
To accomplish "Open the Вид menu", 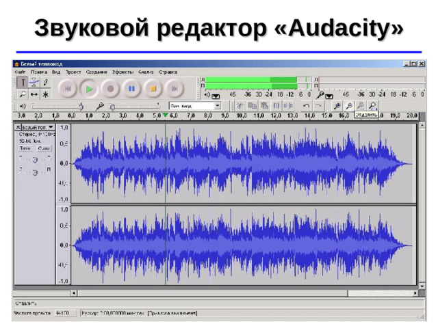I will click(56, 72).
